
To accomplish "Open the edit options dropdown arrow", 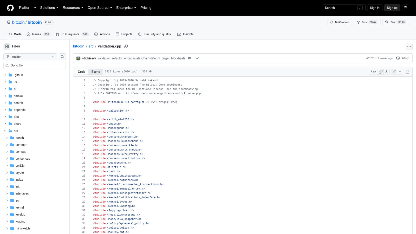I will (400, 72).
